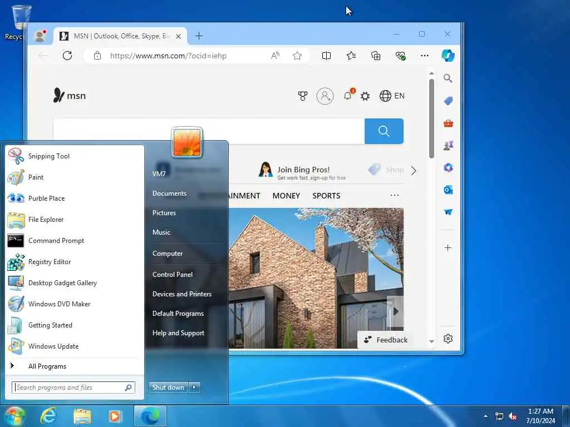
Task: Open MSN rewards trophy icon
Action: pos(302,96)
